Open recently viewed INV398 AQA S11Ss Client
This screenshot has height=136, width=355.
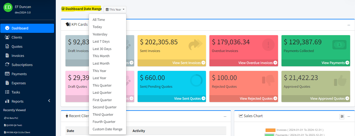click(x=17, y=132)
